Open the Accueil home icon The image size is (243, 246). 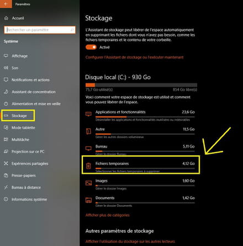pos(6,18)
